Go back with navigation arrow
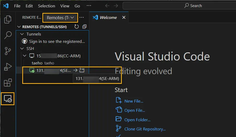 107,6
